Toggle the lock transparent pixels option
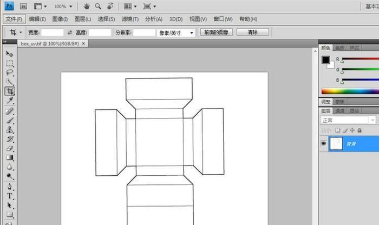The image size is (379, 225). (337, 130)
